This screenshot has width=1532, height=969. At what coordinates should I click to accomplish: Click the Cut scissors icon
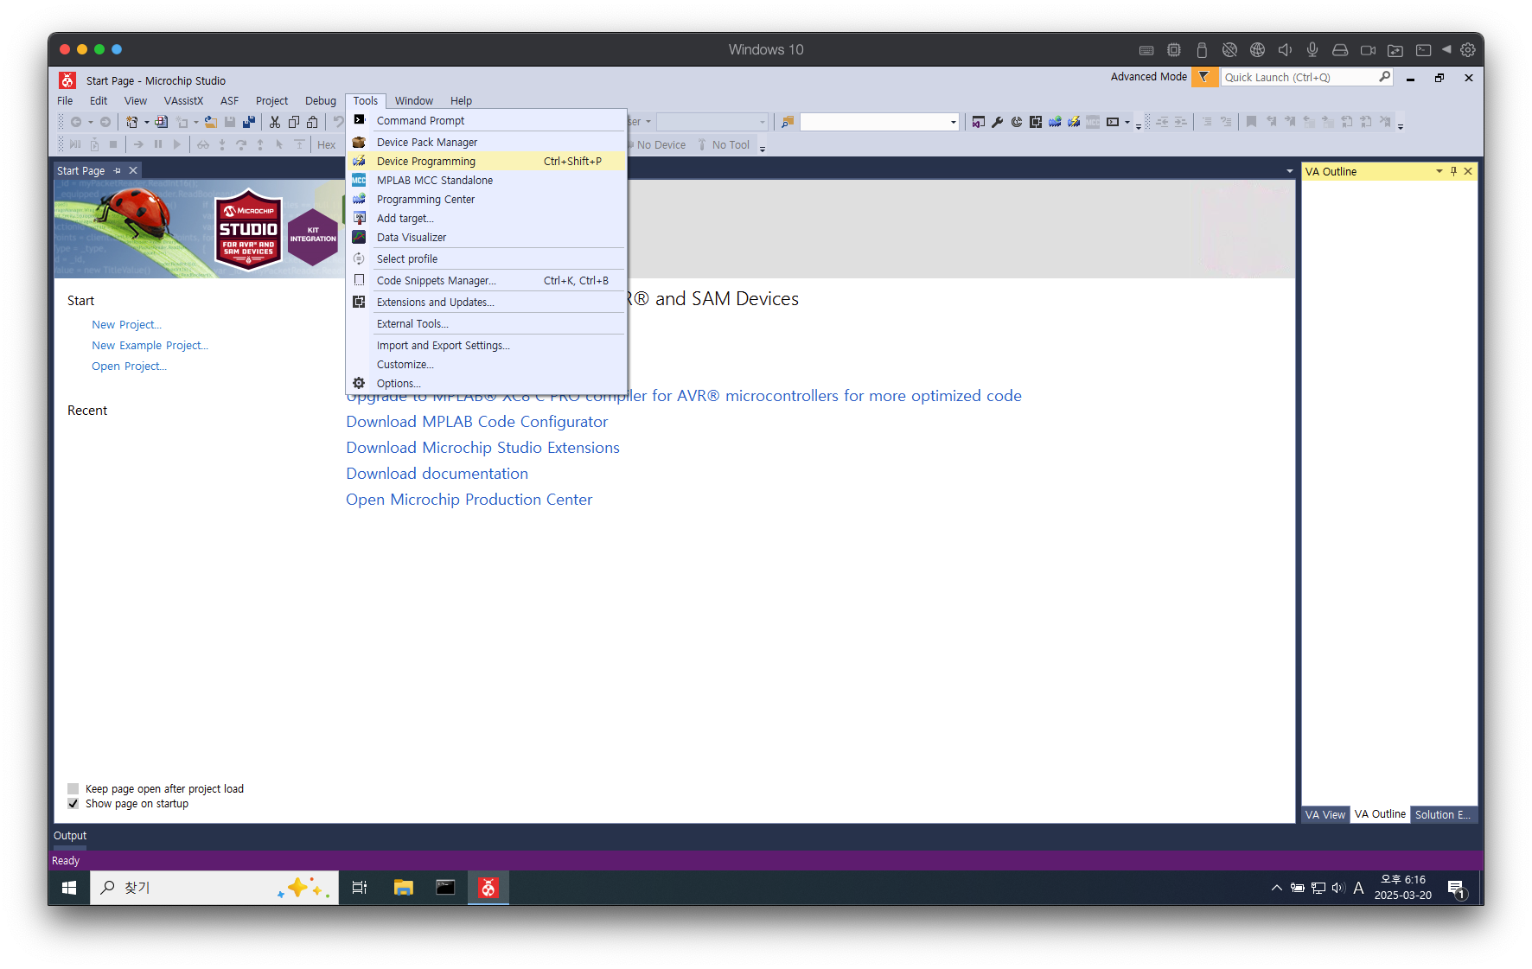coord(275,122)
